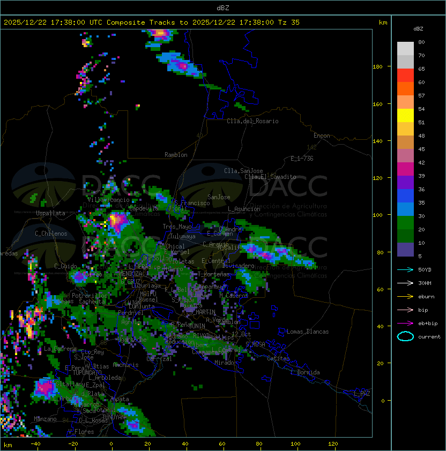This screenshot has height=451, width=446.
Task: Pick the red swatch in dBZ legend
Action: (x=405, y=76)
